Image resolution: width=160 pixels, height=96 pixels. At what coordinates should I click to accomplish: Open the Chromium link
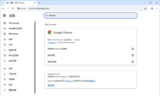pos(69,81)
